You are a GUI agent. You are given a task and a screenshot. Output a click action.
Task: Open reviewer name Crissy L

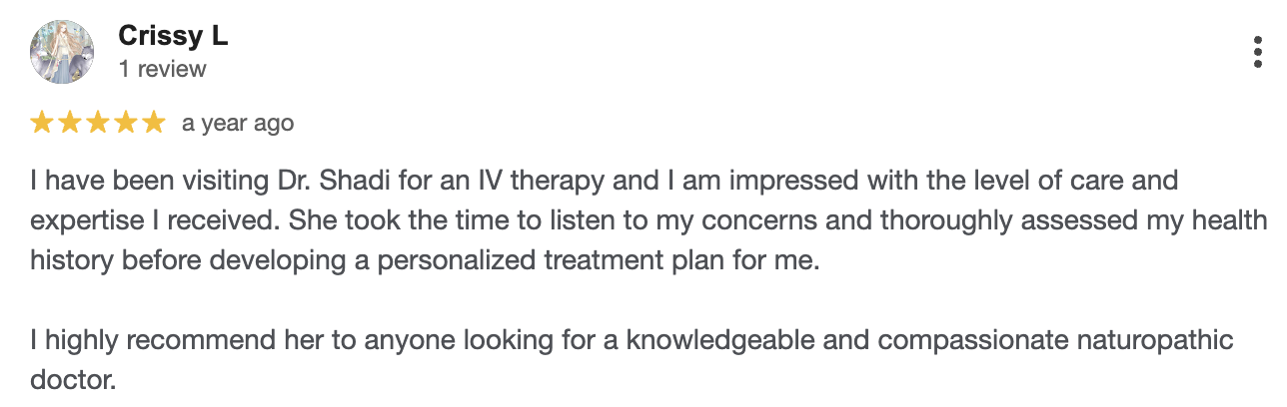coord(173,37)
